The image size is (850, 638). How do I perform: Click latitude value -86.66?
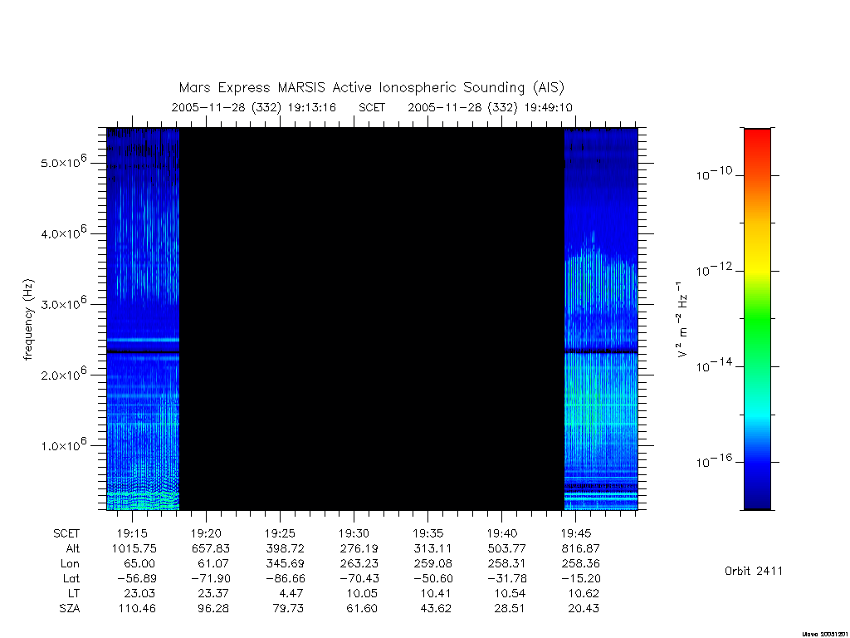[x=285, y=578]
